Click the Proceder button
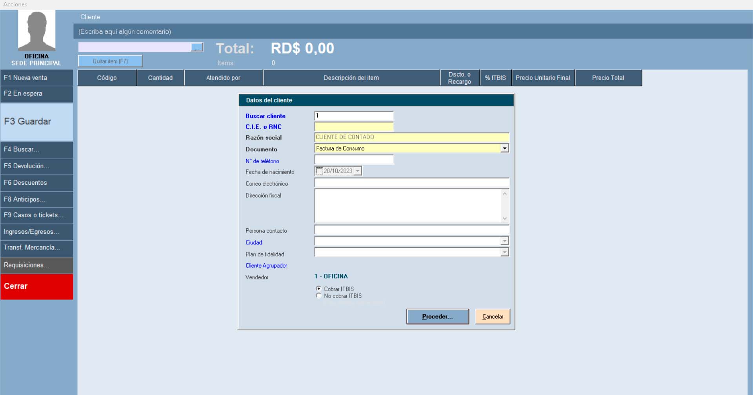 point(437,317)
